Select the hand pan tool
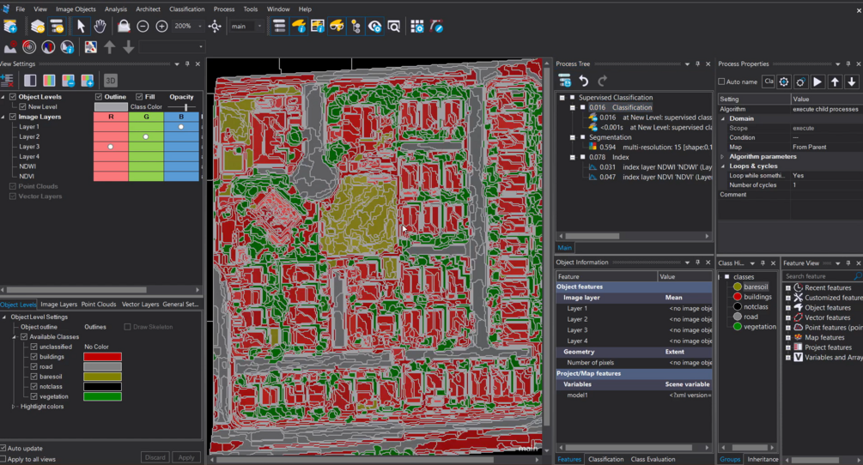Image resolution: width=863 pixels, height=465 pixels. pyautogui.click(x=100, y=27)
